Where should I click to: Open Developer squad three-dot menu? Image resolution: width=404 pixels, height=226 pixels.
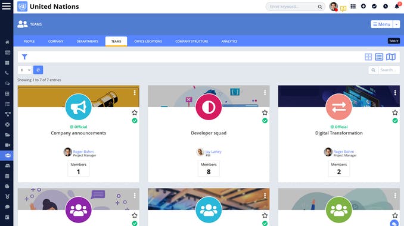click(x=265, y=93)
